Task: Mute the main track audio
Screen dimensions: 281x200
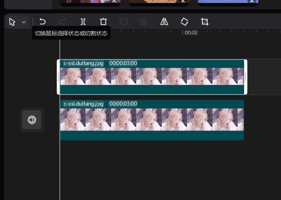Action: (32, 120)
